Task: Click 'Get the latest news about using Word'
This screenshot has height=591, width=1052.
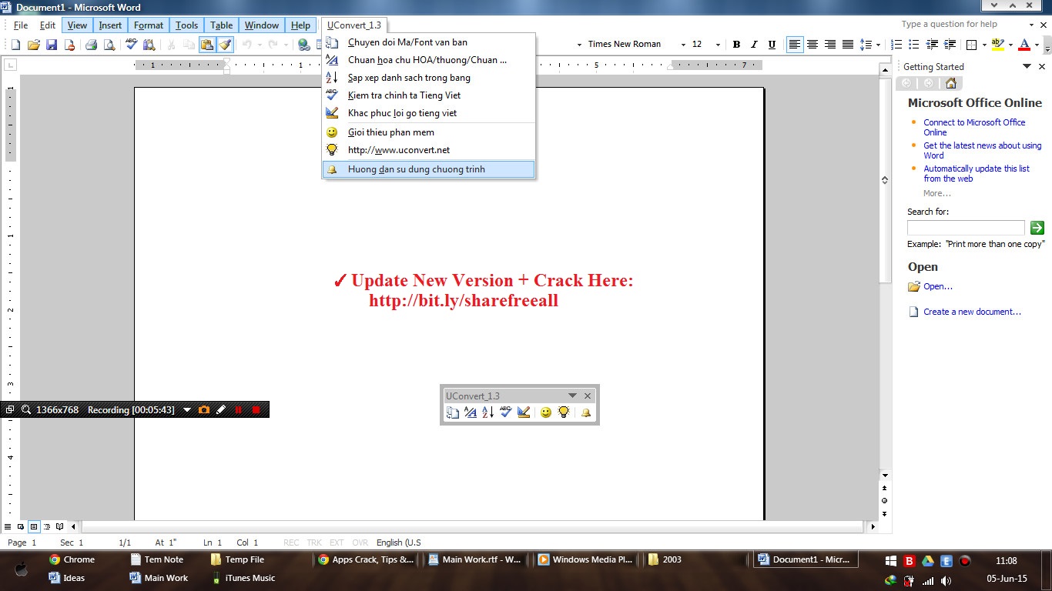Action: [982, 150]
